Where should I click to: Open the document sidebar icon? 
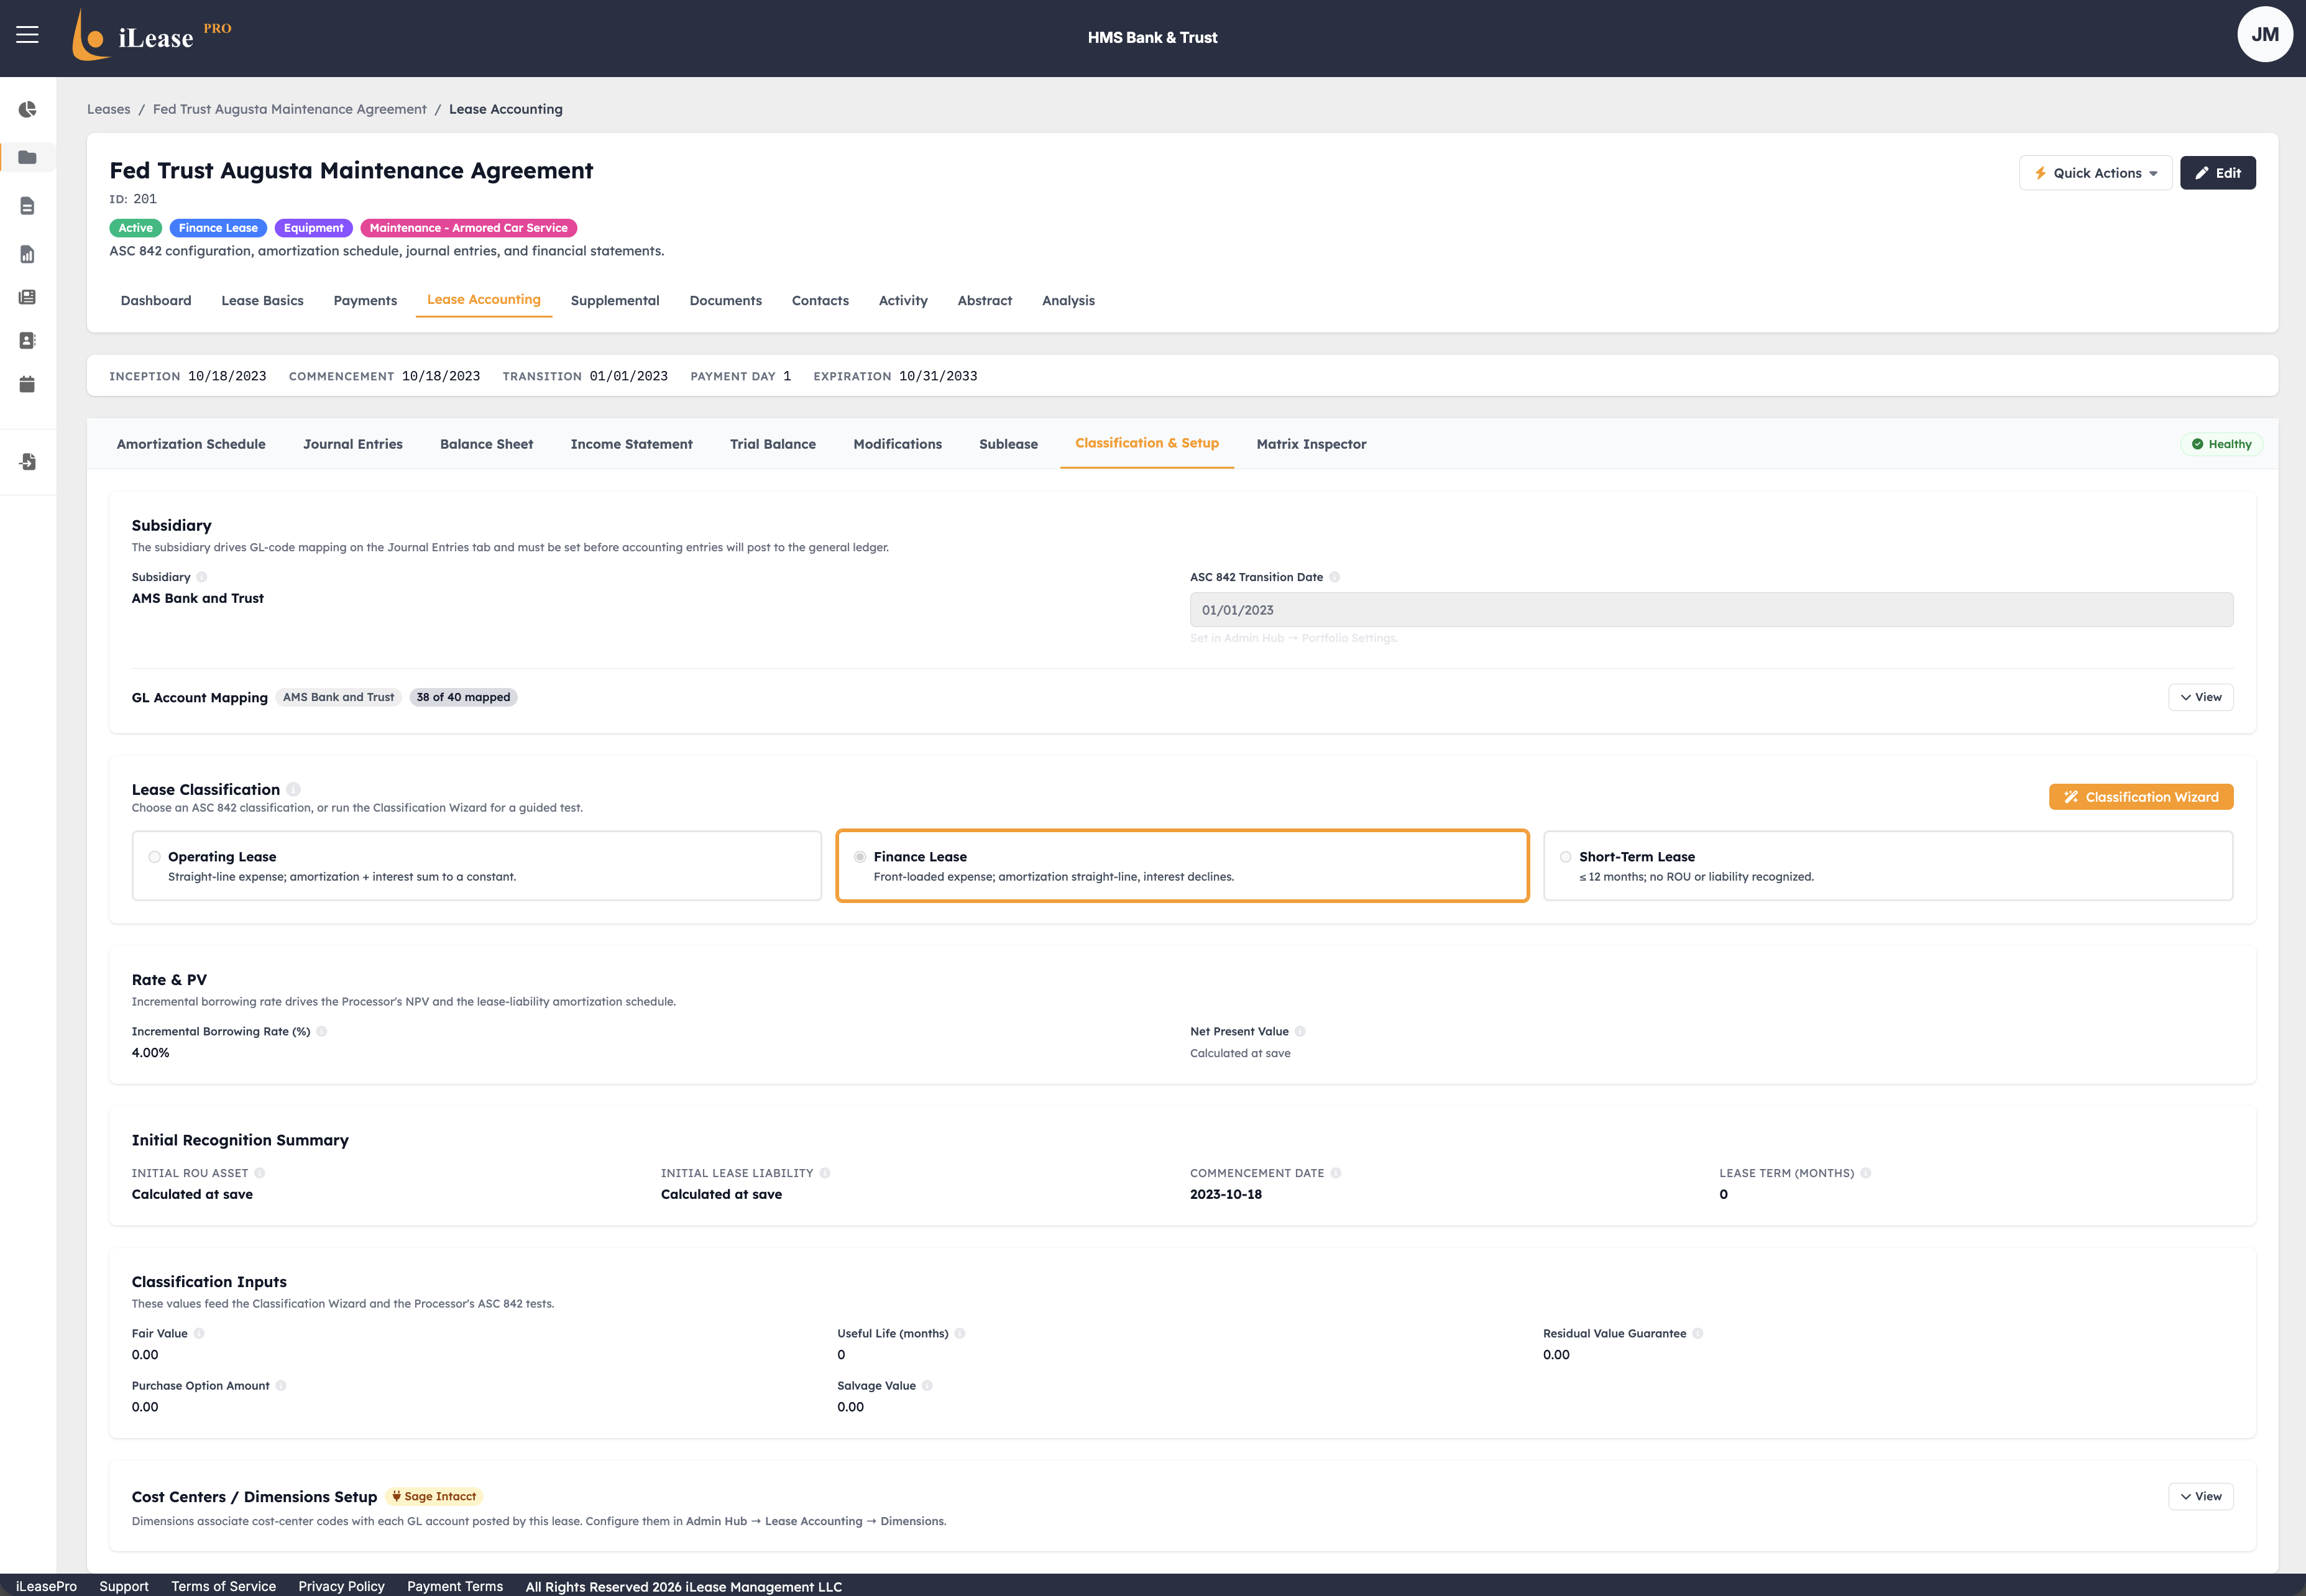[x=28, y=206]
